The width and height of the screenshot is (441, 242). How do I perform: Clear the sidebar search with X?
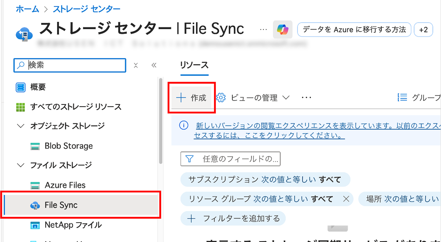(136, 65)
